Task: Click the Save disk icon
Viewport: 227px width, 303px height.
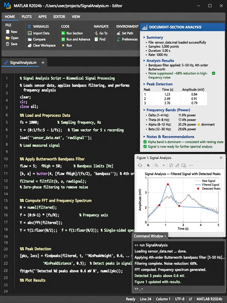Action: pos(8,44)
